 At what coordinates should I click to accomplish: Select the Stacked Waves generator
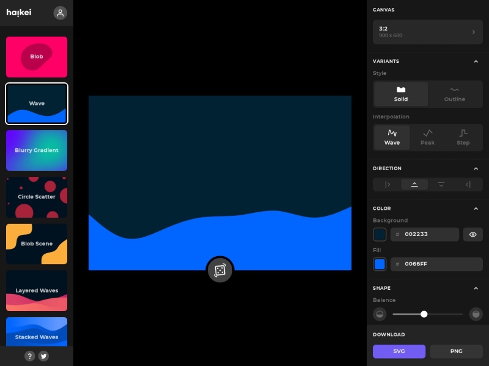pos(37,331)
